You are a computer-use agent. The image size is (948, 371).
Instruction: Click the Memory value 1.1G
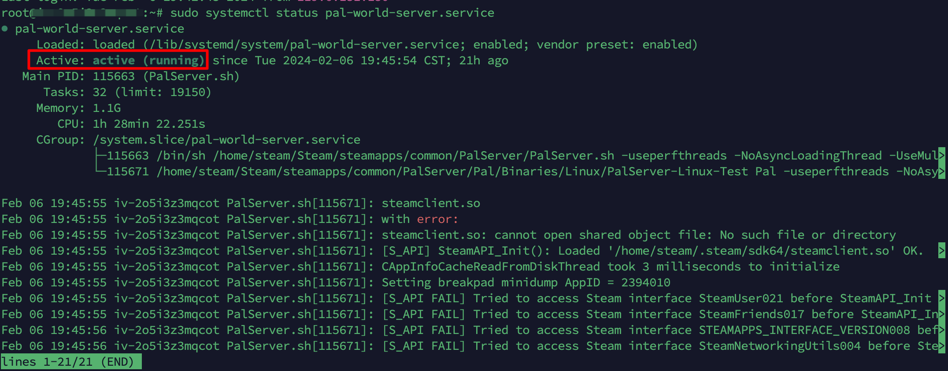[107, 108]
